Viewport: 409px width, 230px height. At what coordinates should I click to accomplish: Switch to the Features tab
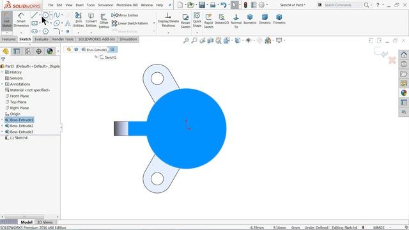pos(8,39)
